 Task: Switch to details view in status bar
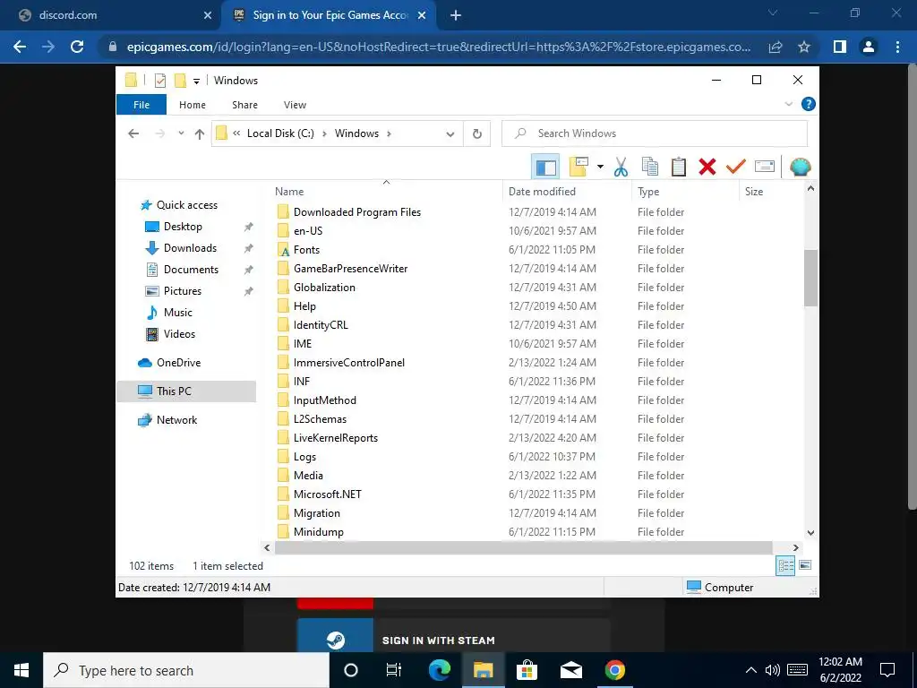(x=785, y=565)
